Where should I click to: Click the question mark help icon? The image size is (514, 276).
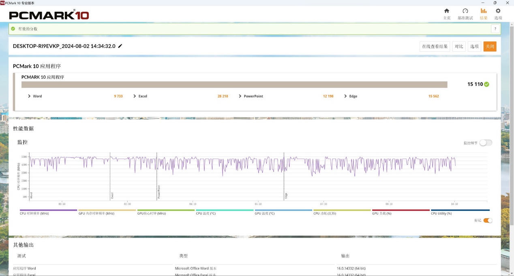(x=495, y=29)
